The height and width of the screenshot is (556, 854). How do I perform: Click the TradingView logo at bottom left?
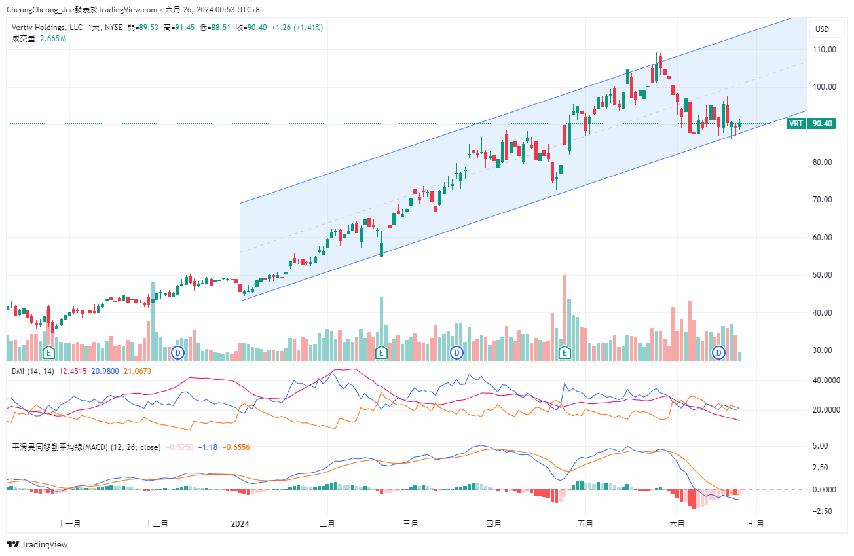[x=37, y=544]
